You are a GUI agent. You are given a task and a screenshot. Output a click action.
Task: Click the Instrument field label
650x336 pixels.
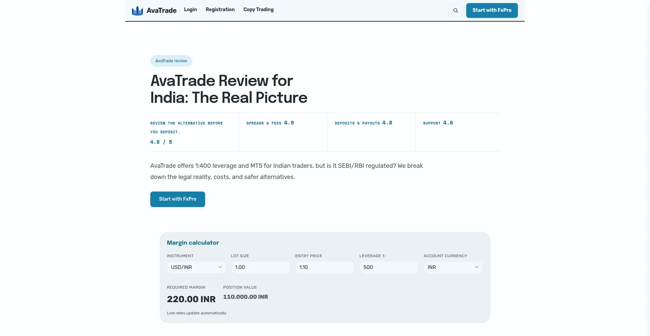click(180, 256)
